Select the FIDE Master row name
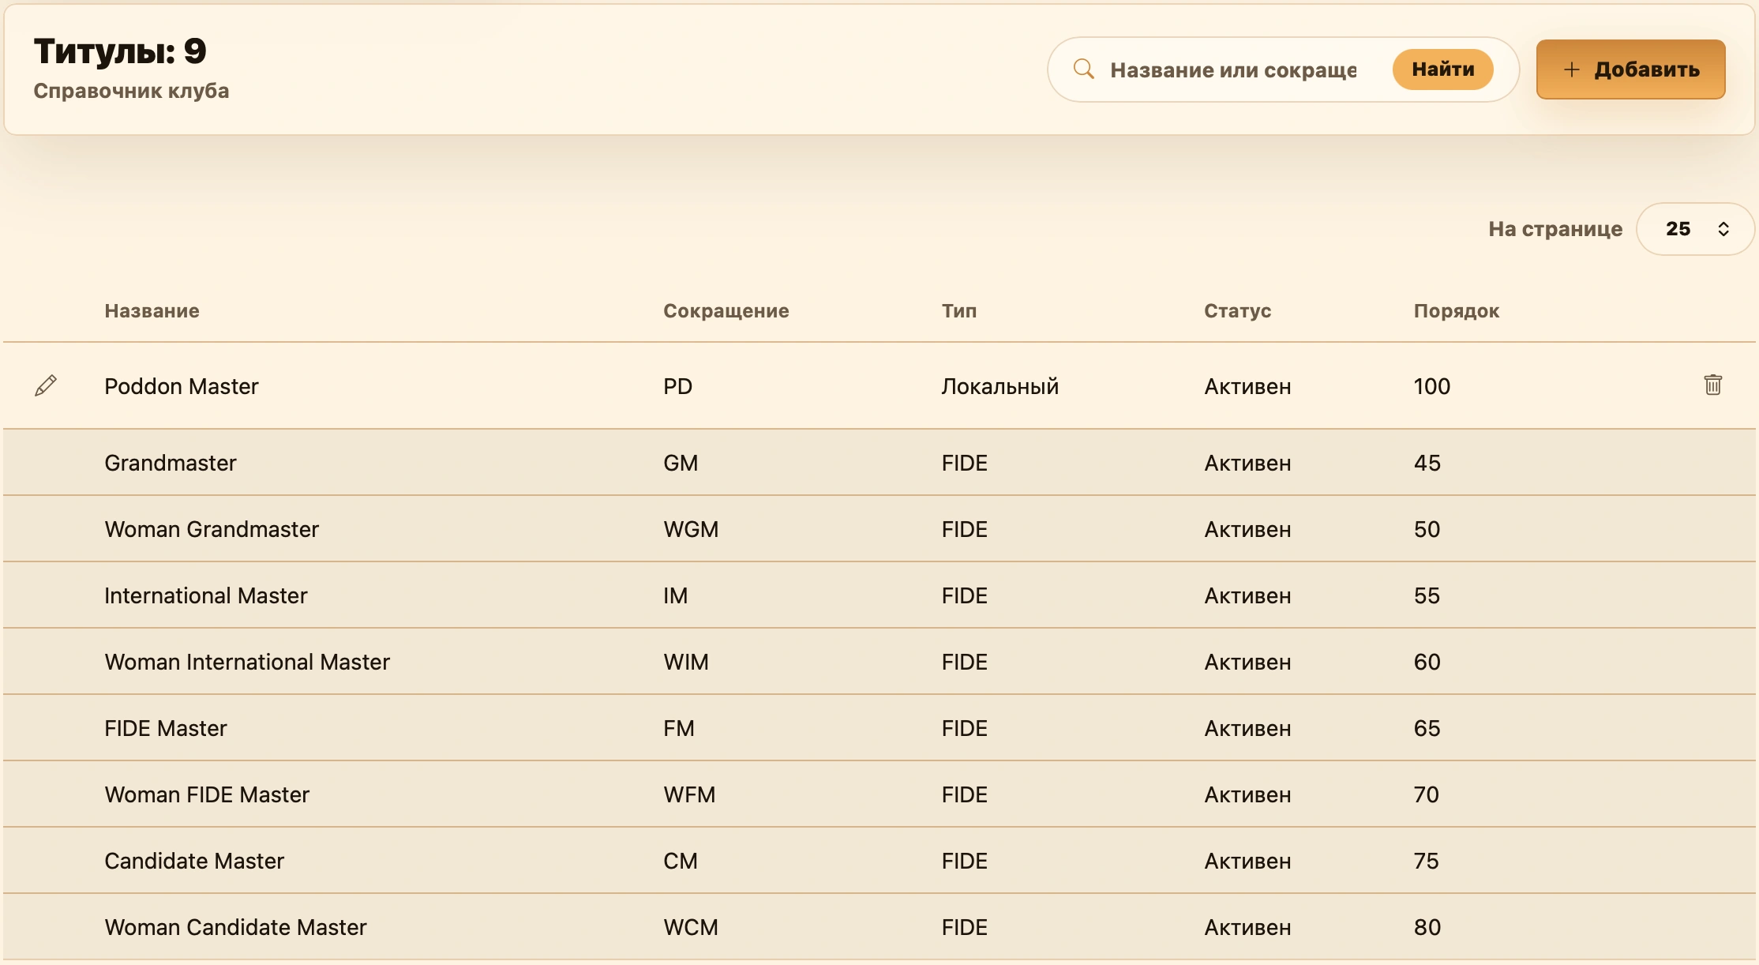This screenshot has width=1759, height=965. coord(166,728)
